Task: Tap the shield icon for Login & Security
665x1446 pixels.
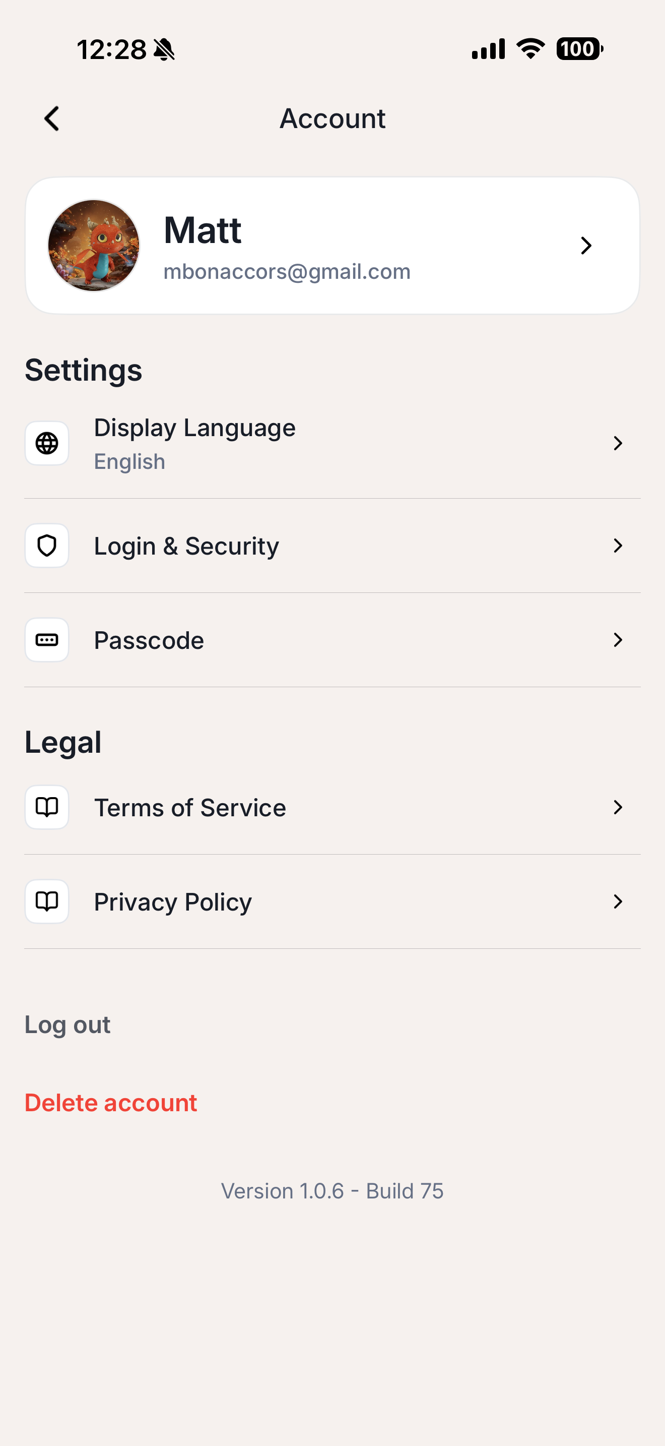Action: (47, 546)
